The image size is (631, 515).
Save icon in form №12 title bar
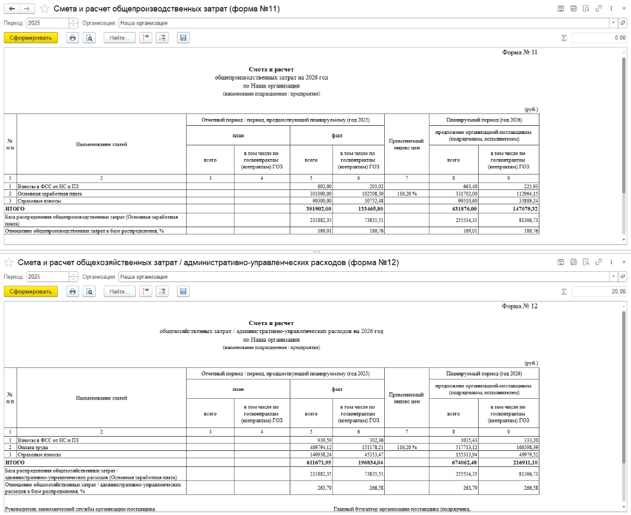(x=561, y=262)
